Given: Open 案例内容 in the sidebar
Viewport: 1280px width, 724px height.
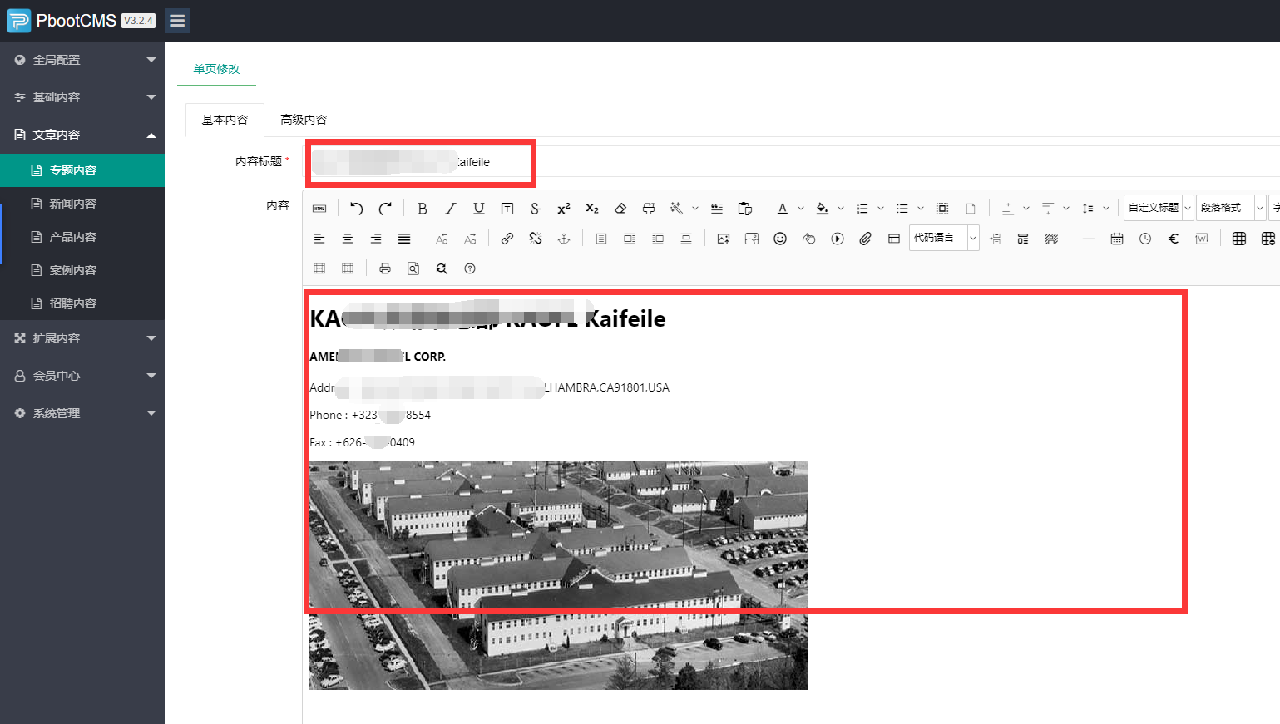Looking at the screenshot, I should coord(82,270).
